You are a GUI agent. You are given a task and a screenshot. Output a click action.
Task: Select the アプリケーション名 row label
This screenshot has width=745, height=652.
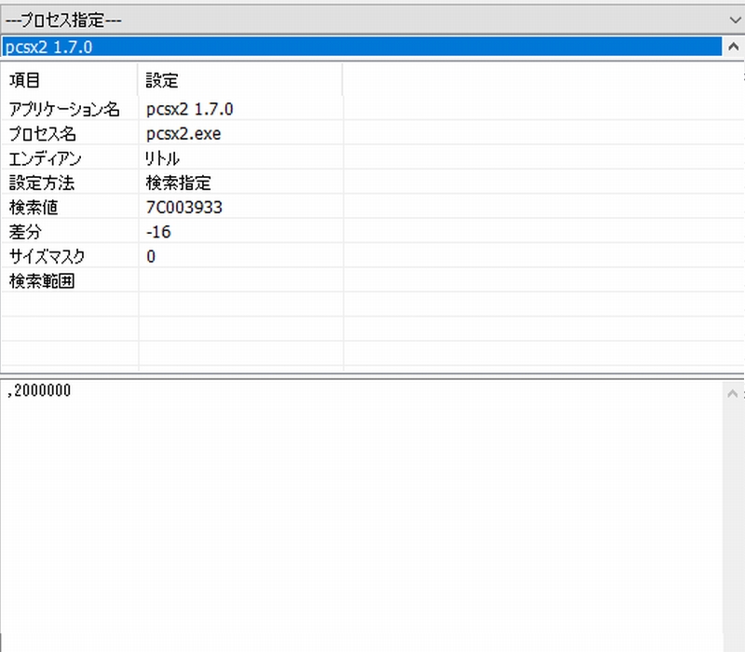pos(64,109)
